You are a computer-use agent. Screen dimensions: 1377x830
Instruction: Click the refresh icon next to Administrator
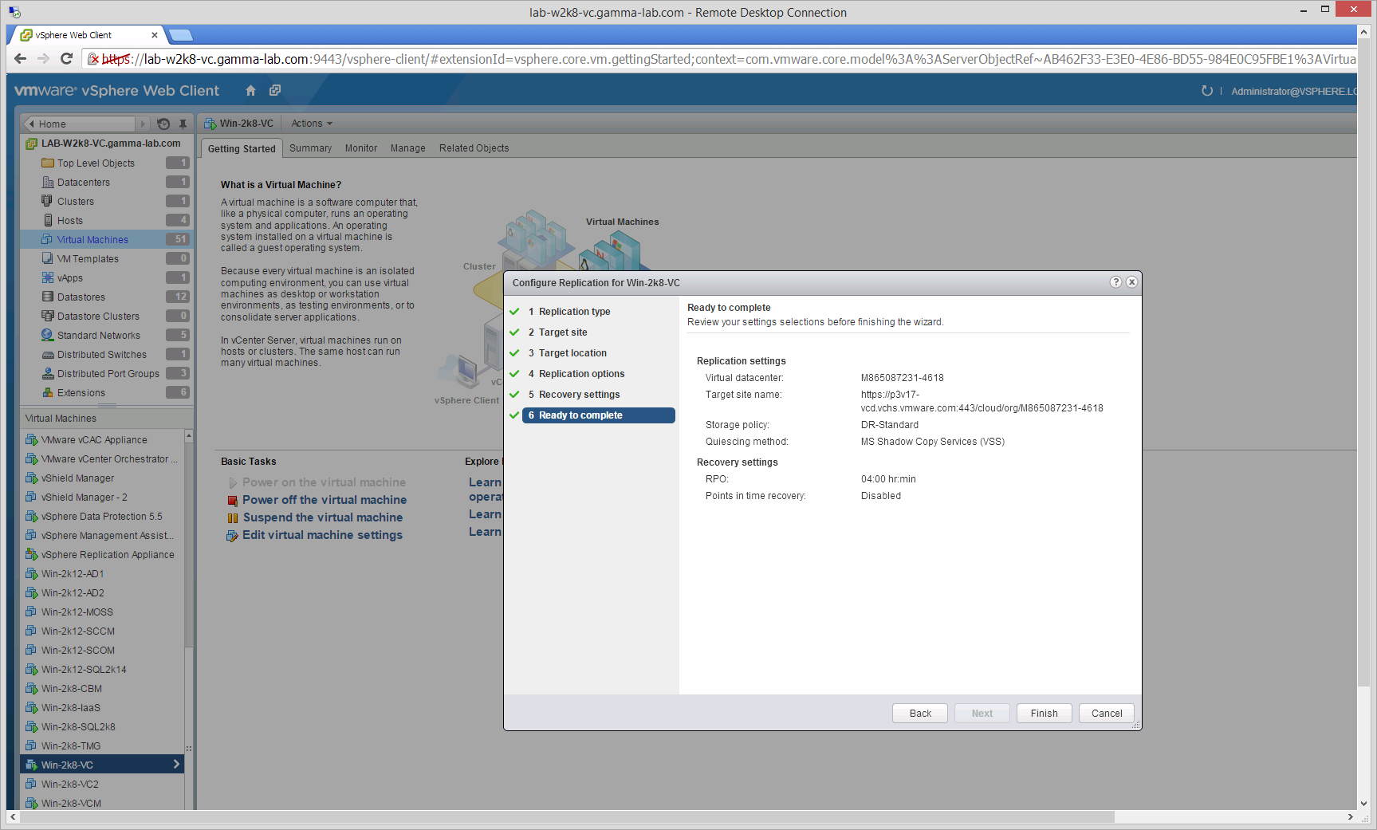[1206, 91]
